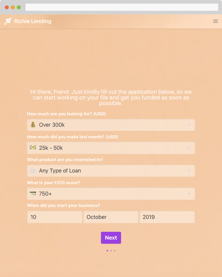Screen dimensions: 222x277
Task: Expand the product type dropdown arrow
Action: point(189,171)
